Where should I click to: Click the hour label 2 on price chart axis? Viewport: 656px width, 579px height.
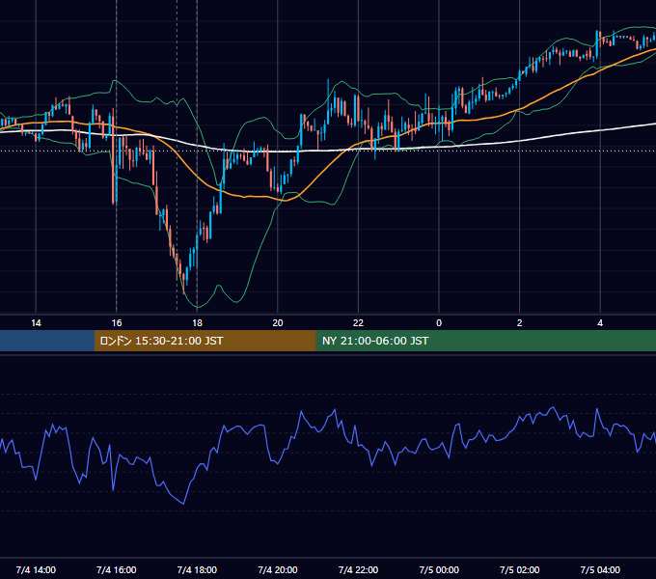tap(519, 323)
